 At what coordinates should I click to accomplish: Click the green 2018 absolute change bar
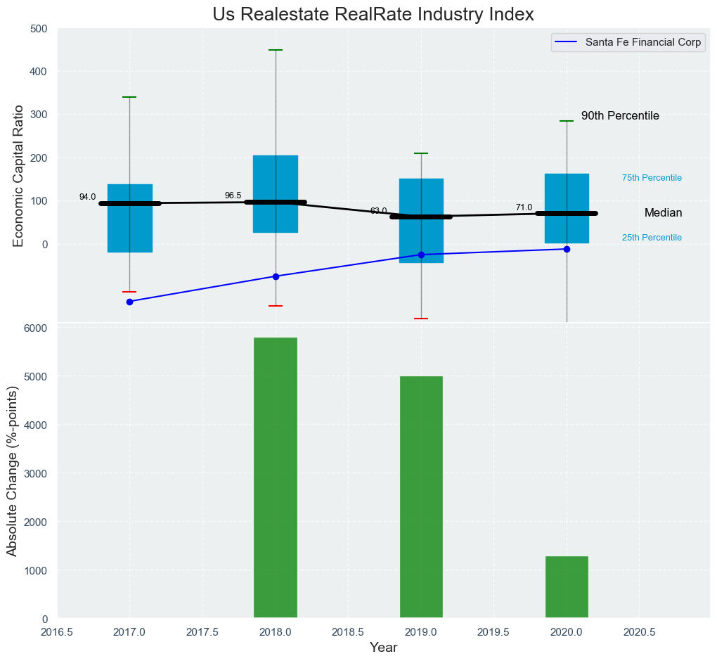(x=276, y=478)
